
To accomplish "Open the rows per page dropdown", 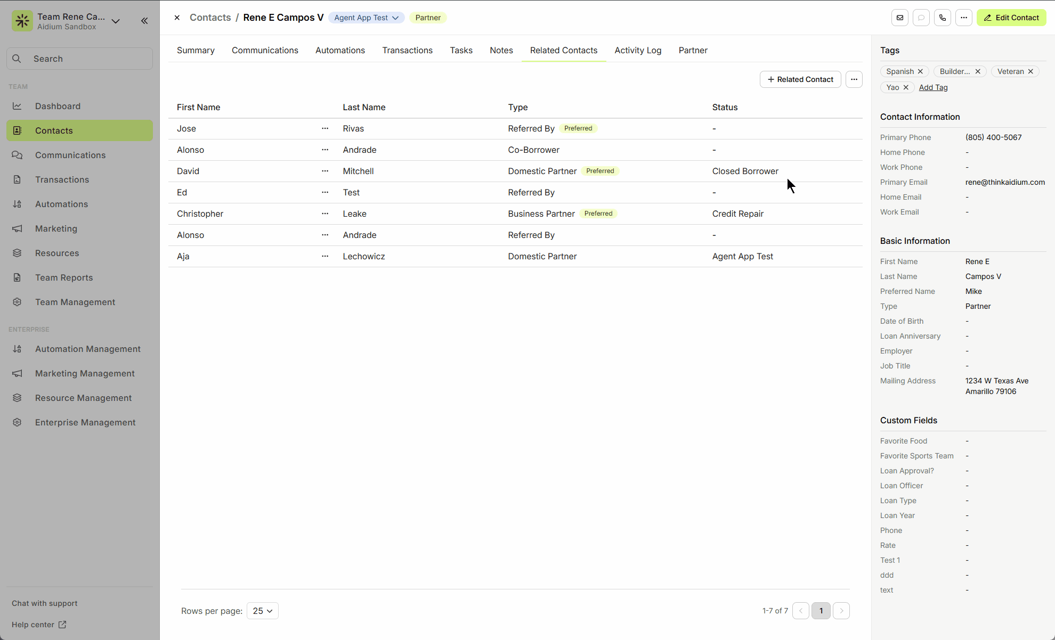I will click(262, 611).
